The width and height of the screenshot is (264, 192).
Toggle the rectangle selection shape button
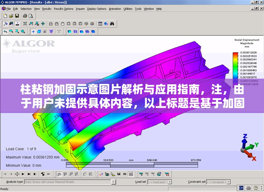(x=11, y=32)
